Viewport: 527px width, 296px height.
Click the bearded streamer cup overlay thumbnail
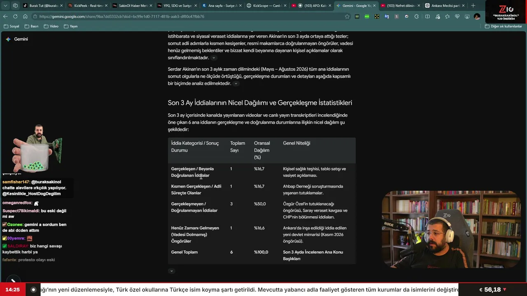point(37,148)
